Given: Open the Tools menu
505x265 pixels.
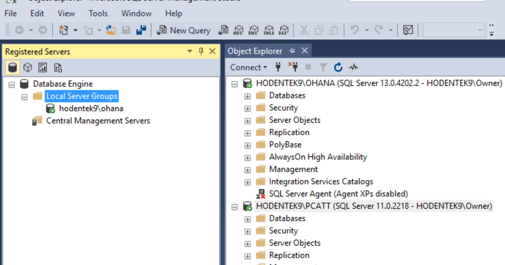Looking at the screenshot, I should pos(98,13).
